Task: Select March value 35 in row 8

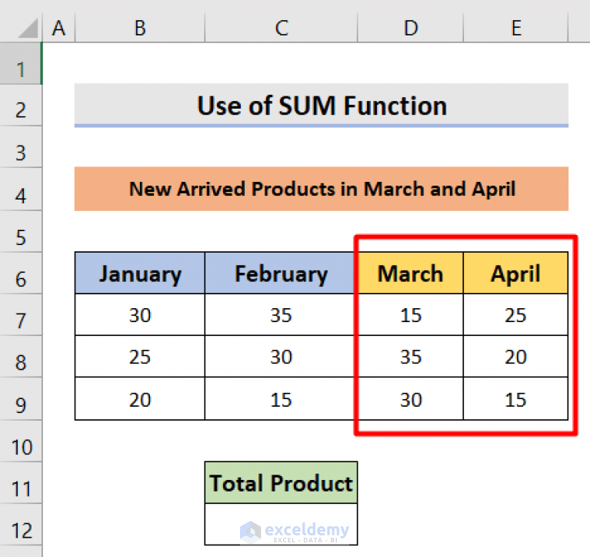Action: (x=411, y=357)
